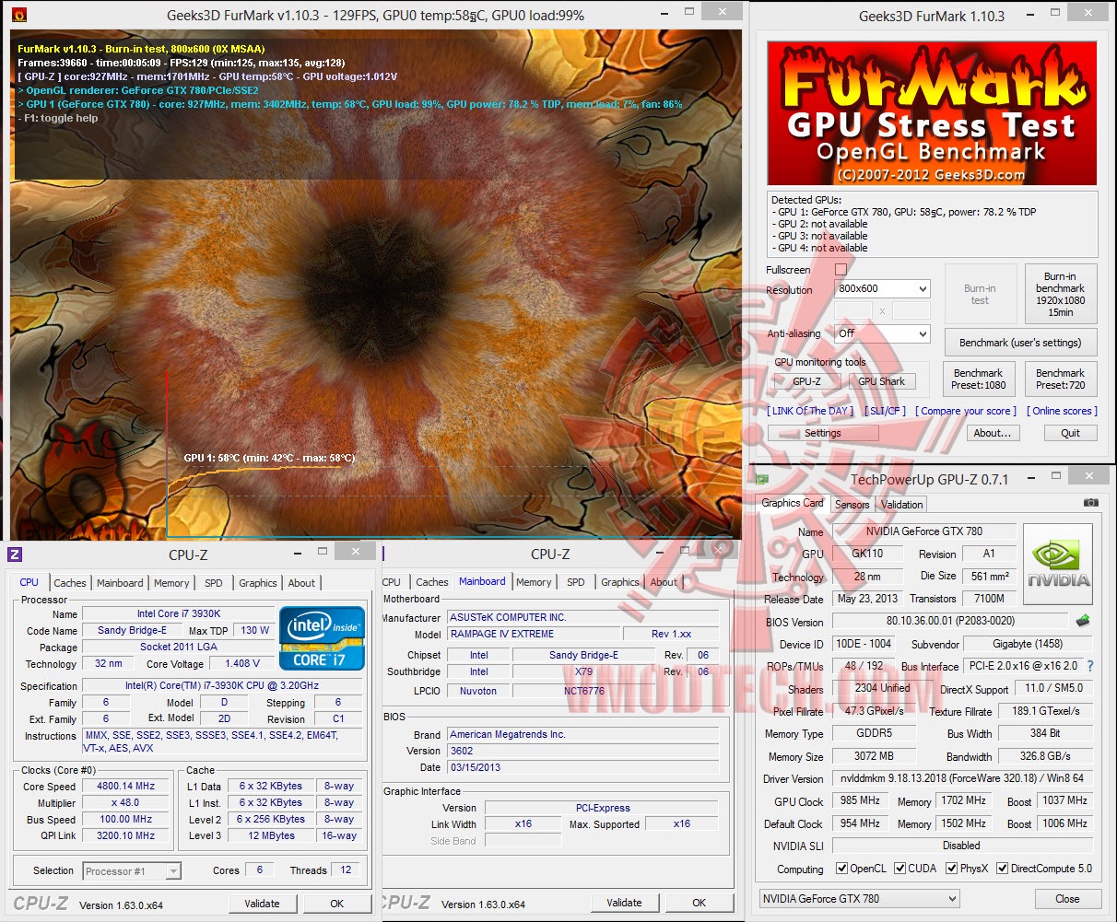Click OK in right CPU-Z window
The height and width of the screenshot is (922, 1117).
700,903
